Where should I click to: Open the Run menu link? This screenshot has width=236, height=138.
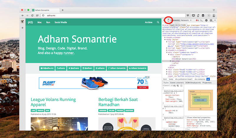pyautogui.click(x=48, y=22)
